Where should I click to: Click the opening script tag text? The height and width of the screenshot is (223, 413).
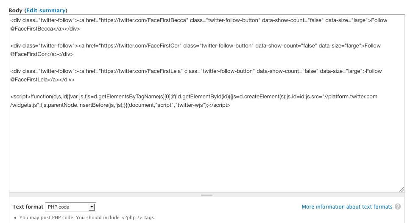20,97
